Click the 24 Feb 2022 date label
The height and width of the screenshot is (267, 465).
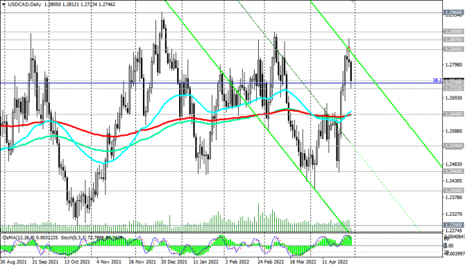(x=271, y=262)
